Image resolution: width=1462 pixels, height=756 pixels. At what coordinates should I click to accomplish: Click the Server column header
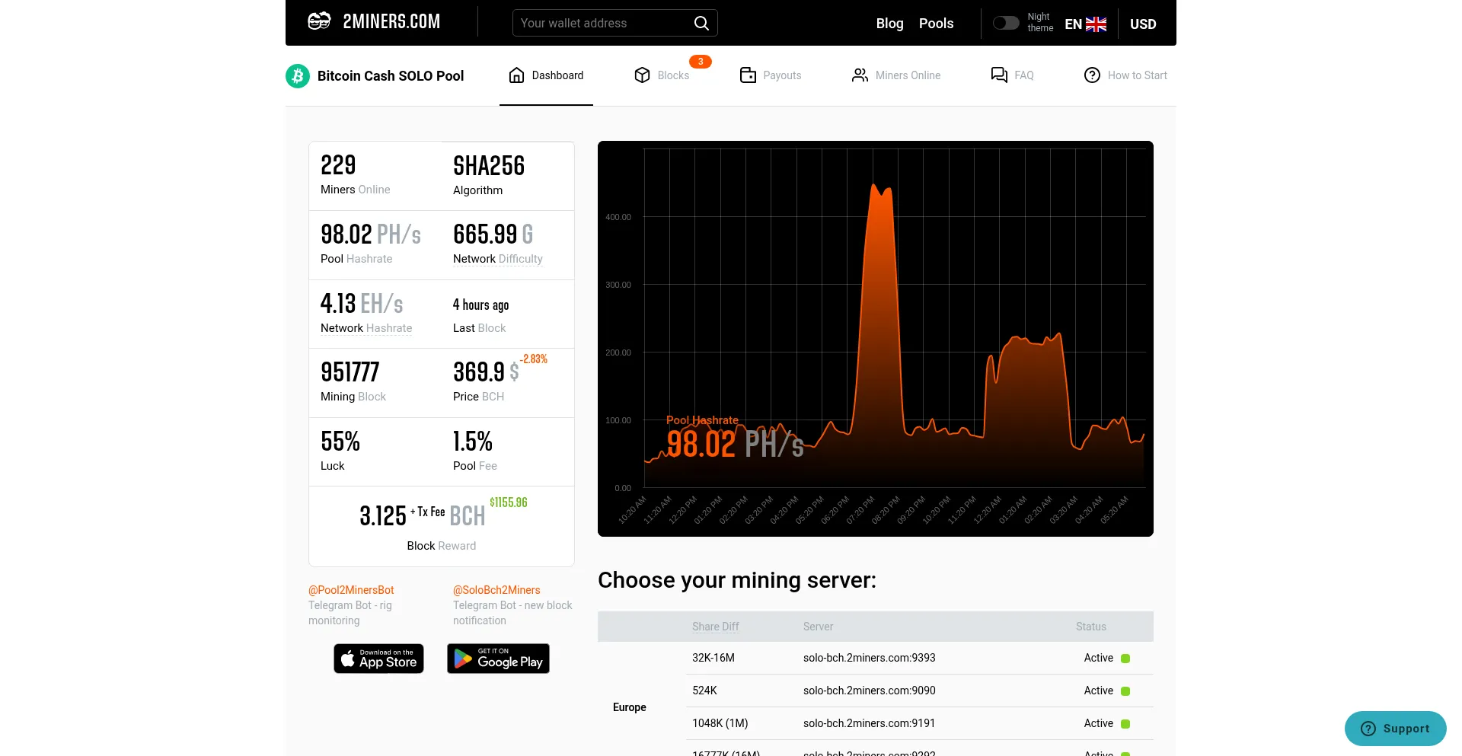[x=818, y=627]
